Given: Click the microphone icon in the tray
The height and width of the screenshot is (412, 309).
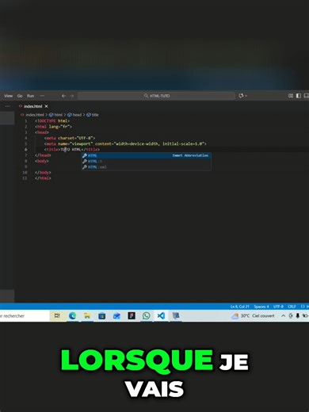Looking at the screenshot, I should (x=298, y=316).
